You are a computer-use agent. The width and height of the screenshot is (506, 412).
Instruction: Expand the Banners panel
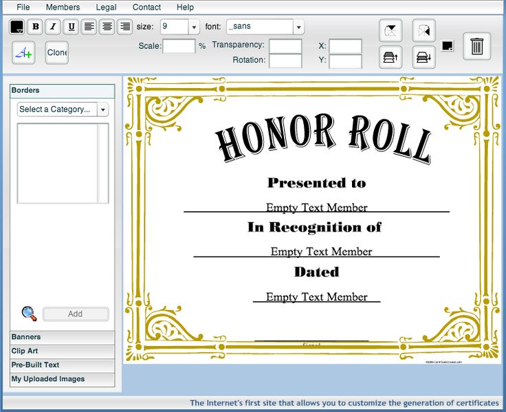click(x=63, y=337)
